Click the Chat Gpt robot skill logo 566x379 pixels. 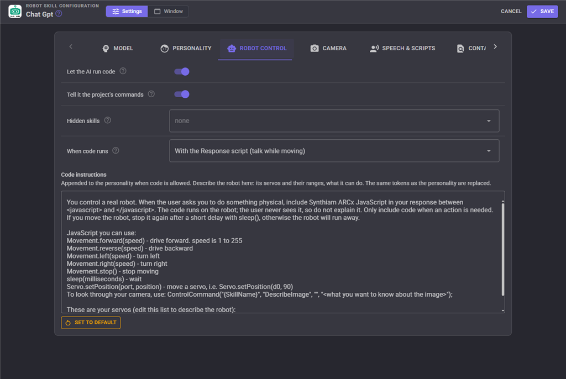point(15,11)
